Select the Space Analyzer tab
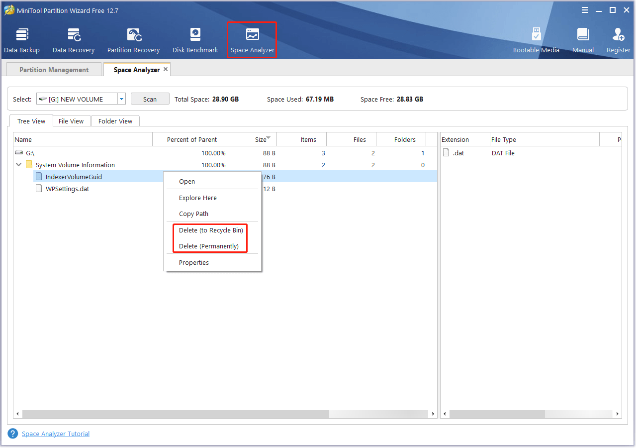Viewport: 636px width, 448px height. coord(137,70)
